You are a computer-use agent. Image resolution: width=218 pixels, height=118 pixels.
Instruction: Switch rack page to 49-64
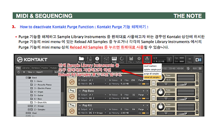(x=180, y=68)
